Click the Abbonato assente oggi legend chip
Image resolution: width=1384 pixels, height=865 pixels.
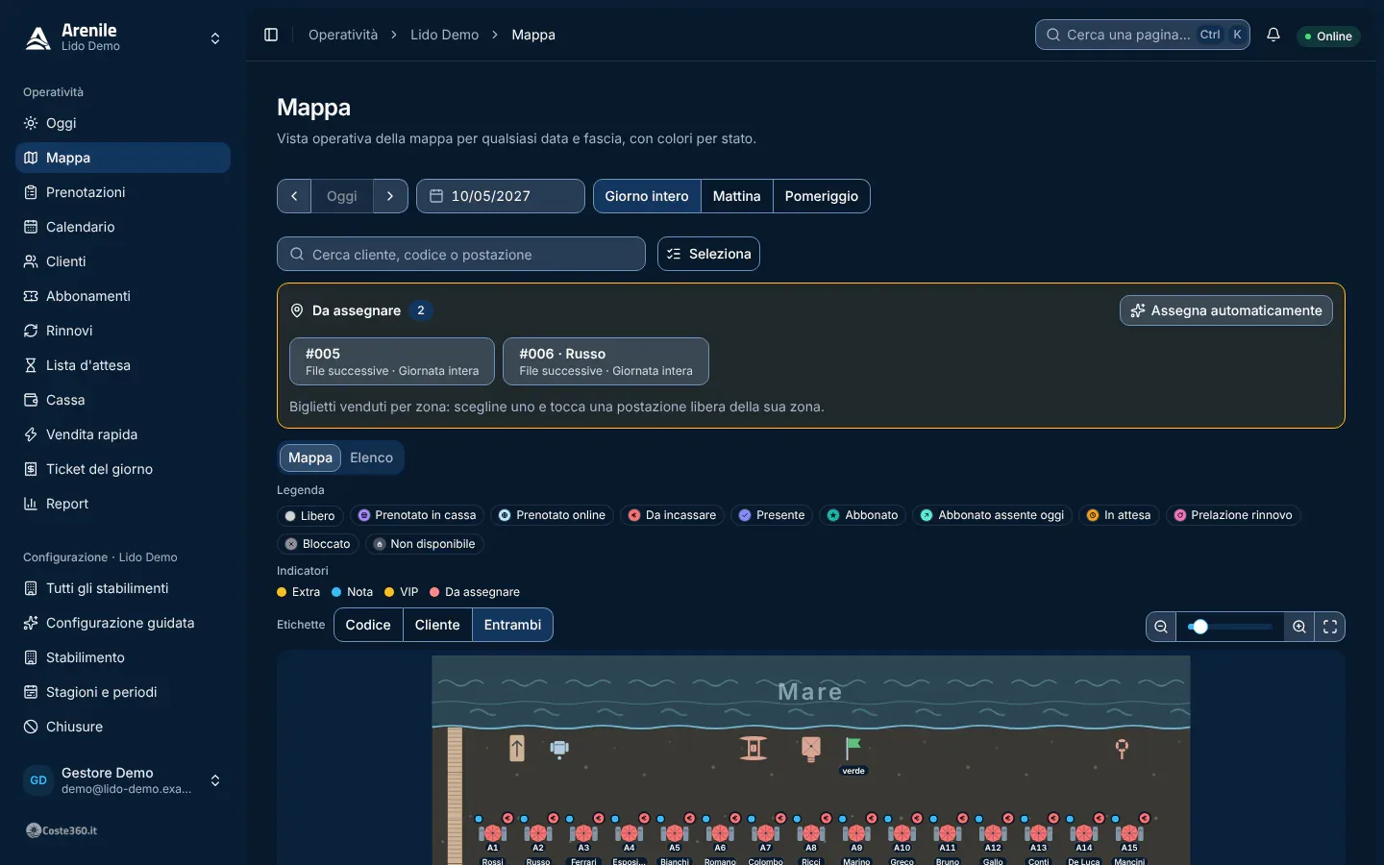[x=992, y=515]
